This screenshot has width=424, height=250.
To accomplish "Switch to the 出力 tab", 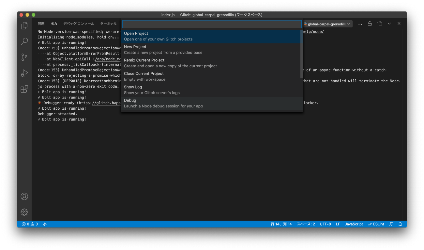I will (54, 24).
